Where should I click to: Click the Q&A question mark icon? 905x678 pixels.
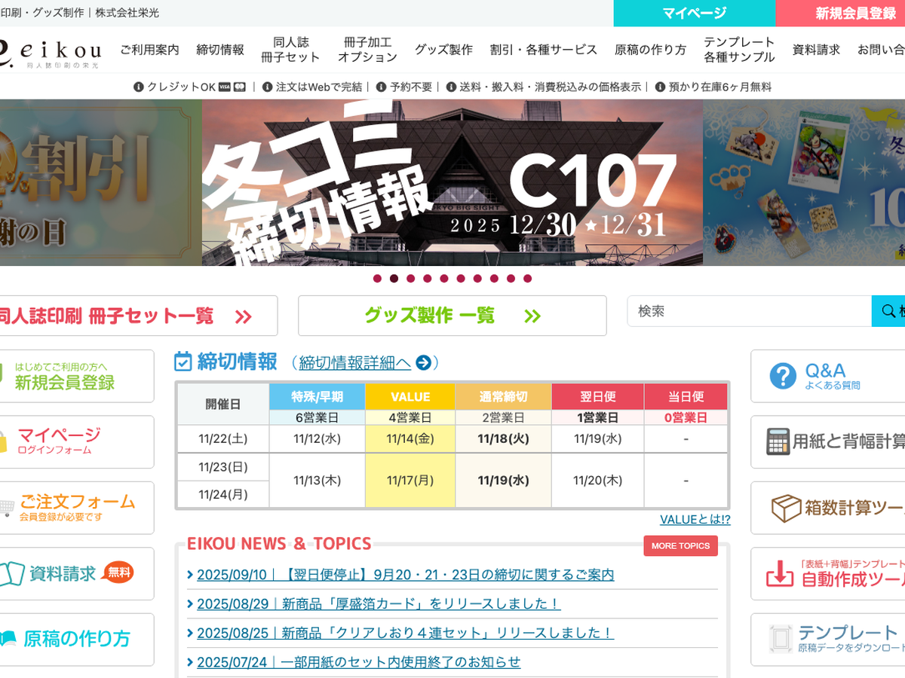click(x=783, y=376)
